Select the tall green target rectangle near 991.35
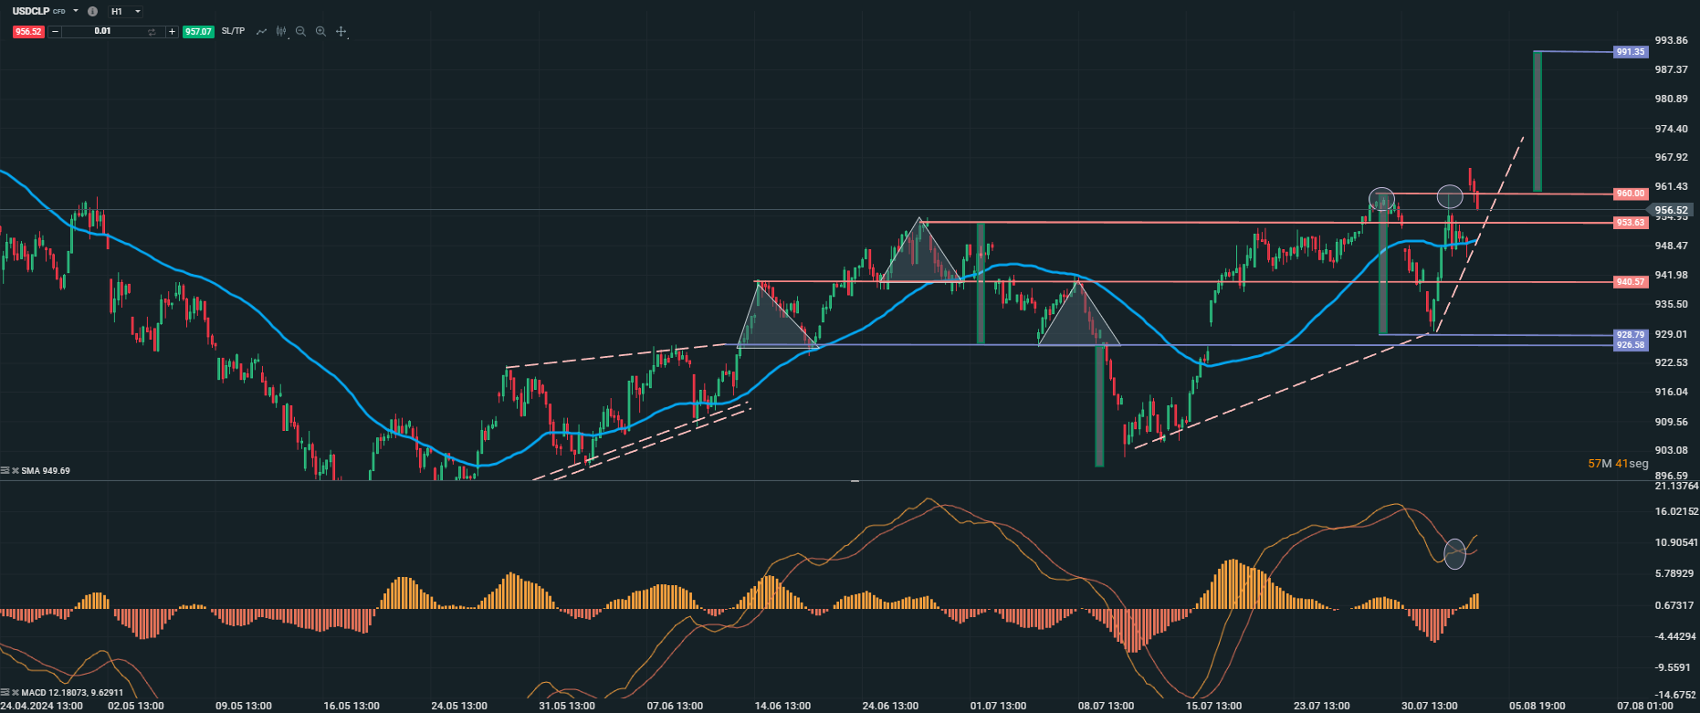1700x713 pixels. coord(1537,121)
